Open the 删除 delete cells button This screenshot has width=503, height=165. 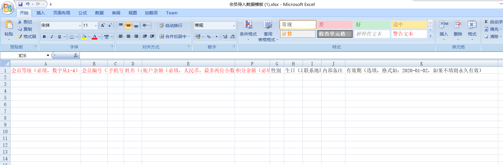pyautogui.click(x=458, y=30)
